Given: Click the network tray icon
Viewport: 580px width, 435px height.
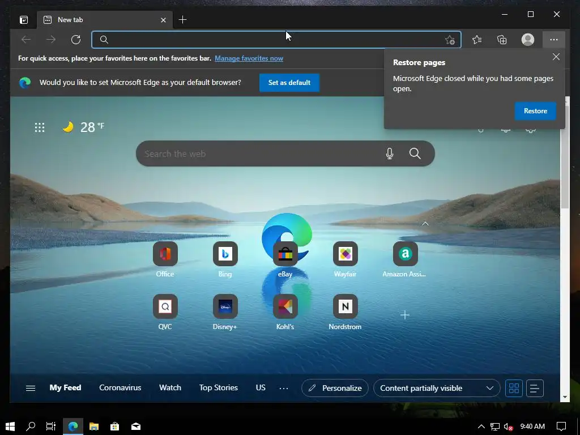Looking at the screenshot, I should point(495,427).
